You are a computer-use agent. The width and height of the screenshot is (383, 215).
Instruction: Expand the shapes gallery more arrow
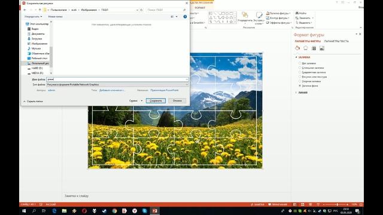tap(235, 22)
